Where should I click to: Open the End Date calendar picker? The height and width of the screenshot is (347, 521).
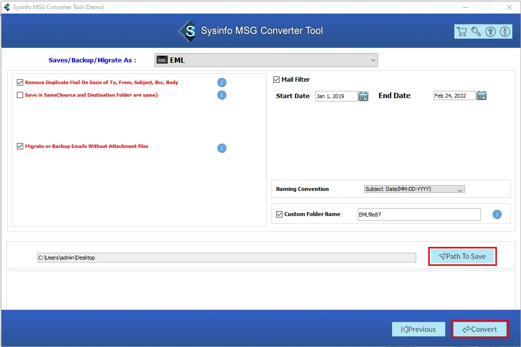(x=481, y=96)
